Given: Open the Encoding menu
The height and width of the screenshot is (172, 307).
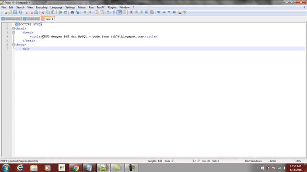Looking at the screenshot, I should coord(42,8).
